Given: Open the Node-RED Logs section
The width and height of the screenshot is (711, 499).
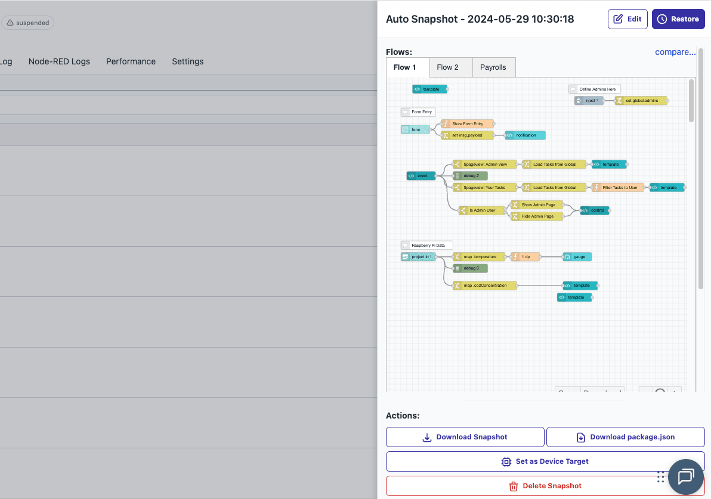Looking at the screenshot, I should pyautogui.click(x=59, y=61).
